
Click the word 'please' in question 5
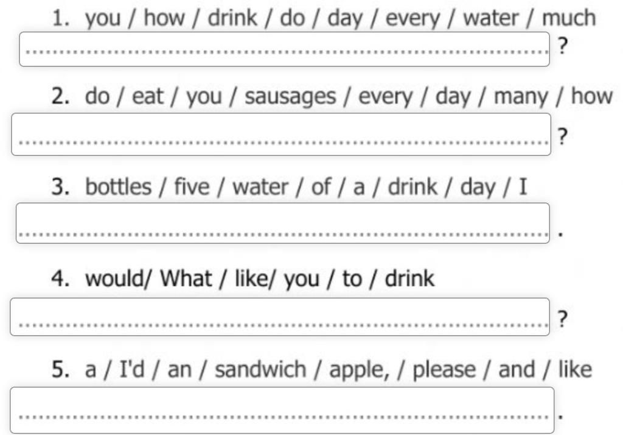pyautogui.click(x=444, y=370)
